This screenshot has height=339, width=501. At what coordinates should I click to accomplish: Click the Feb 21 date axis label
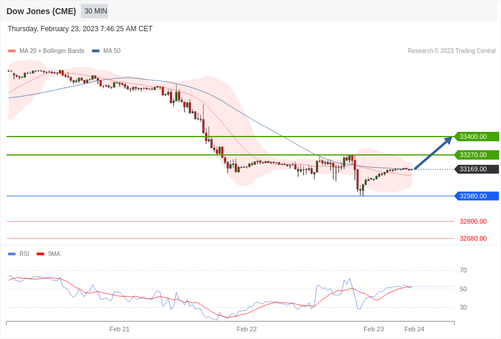pyautogui.click(x=120, y=329)
